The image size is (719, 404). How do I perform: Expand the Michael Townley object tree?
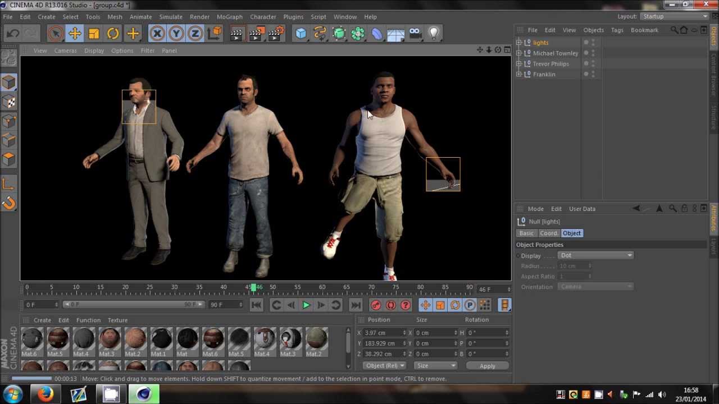click(x=519, y=53)
